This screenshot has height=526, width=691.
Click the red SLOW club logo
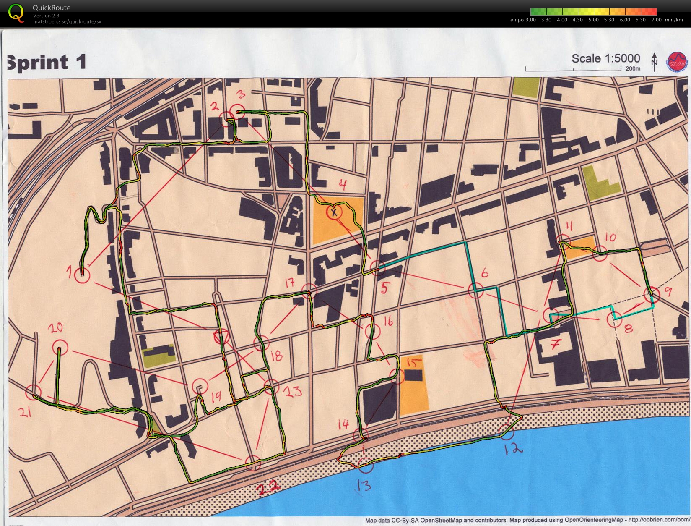pos(678,63)
